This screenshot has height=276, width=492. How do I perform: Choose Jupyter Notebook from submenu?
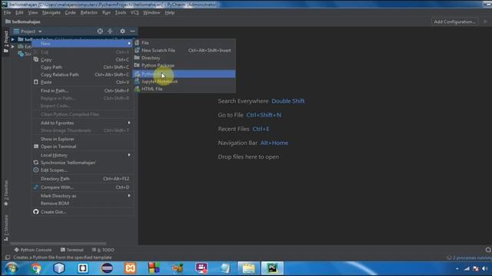pos(184,81)
